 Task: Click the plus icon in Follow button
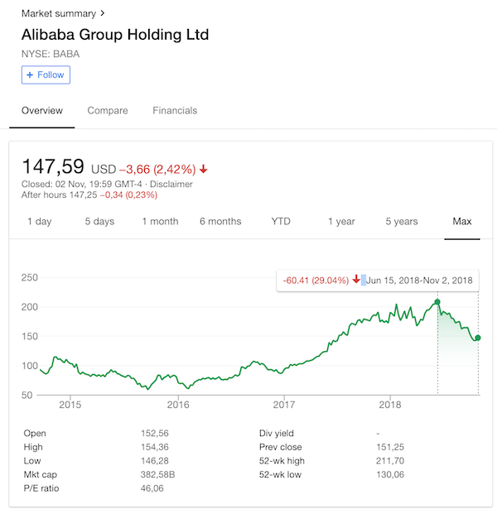tap(30, 75)
